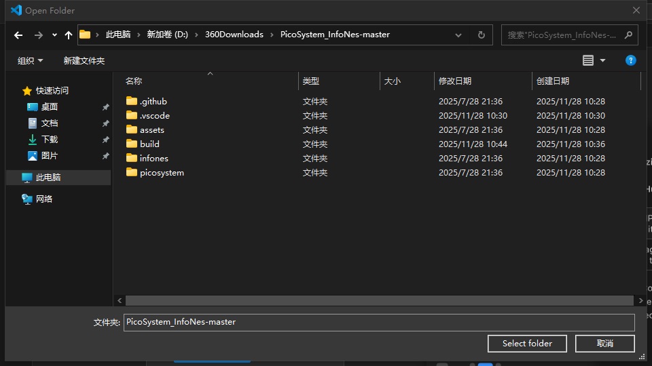Click 文件夹 type cell for assets
This screenshot has width=652, height=366.
(314, 130)
